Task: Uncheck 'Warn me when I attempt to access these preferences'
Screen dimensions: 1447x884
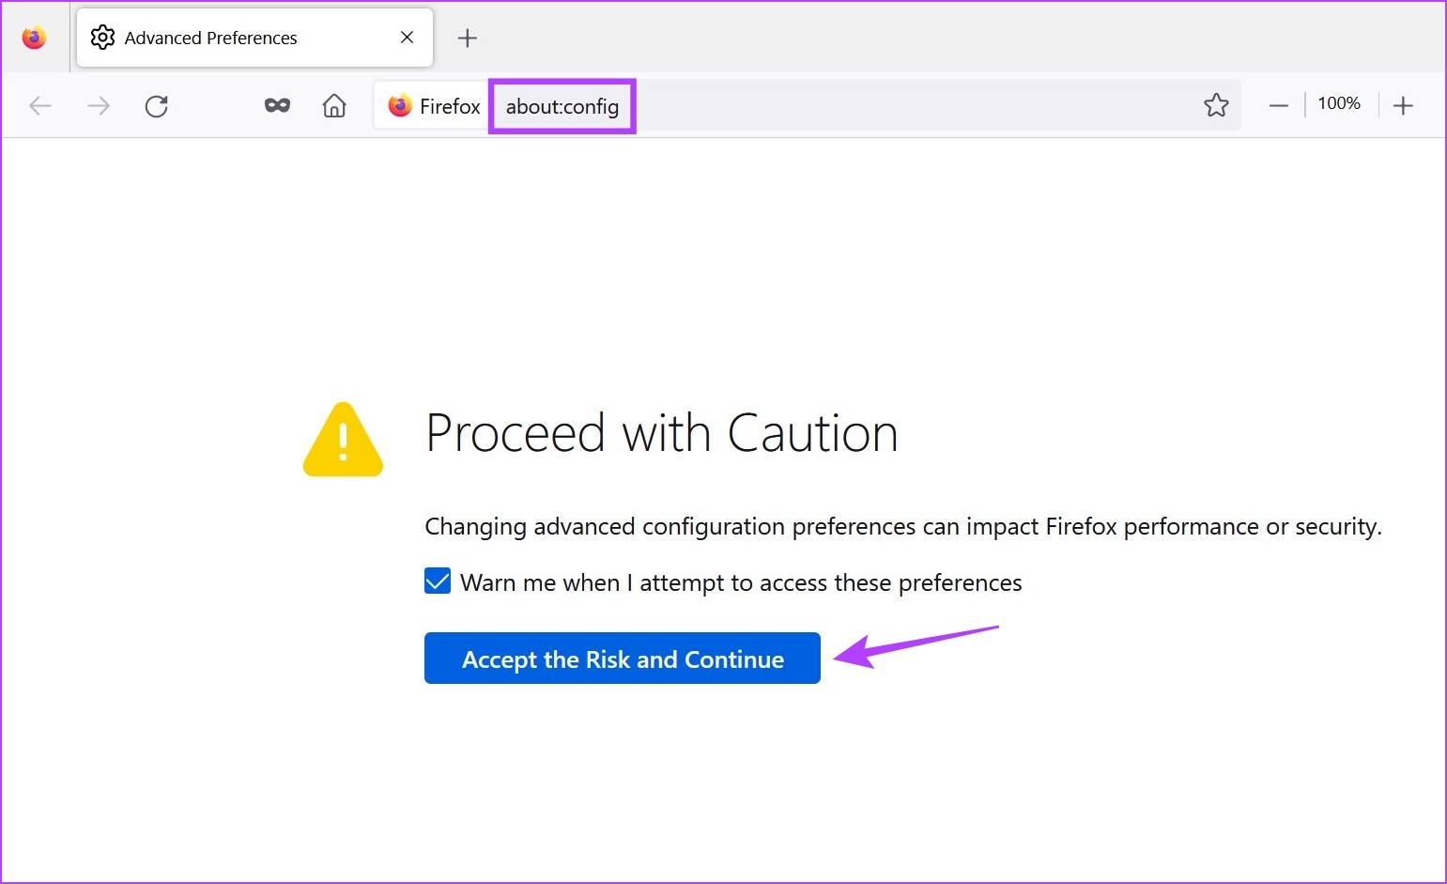Action: (437, 581)
